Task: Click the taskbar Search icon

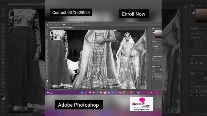Action: [86, 92]
